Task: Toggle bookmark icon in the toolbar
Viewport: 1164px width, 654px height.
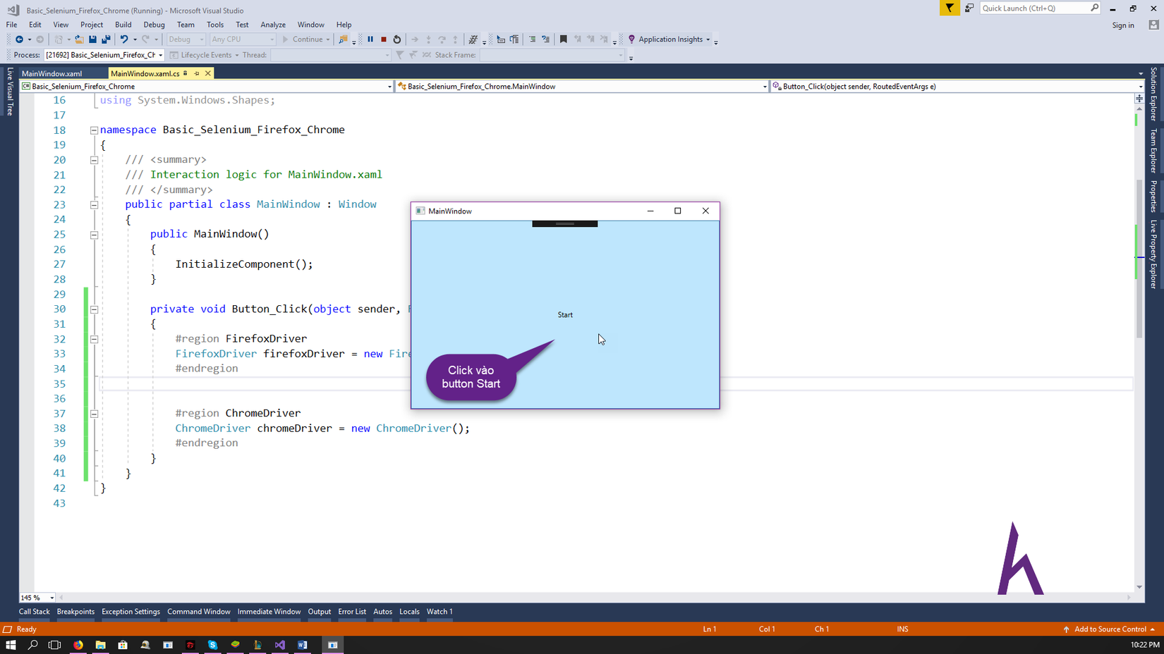Action: (563, 39)
